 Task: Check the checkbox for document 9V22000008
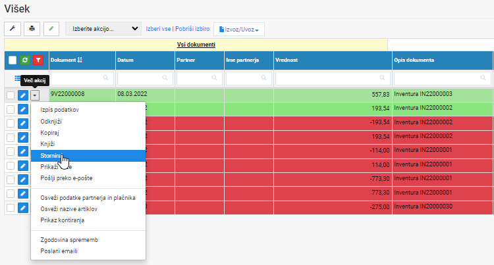pos(11,95)
